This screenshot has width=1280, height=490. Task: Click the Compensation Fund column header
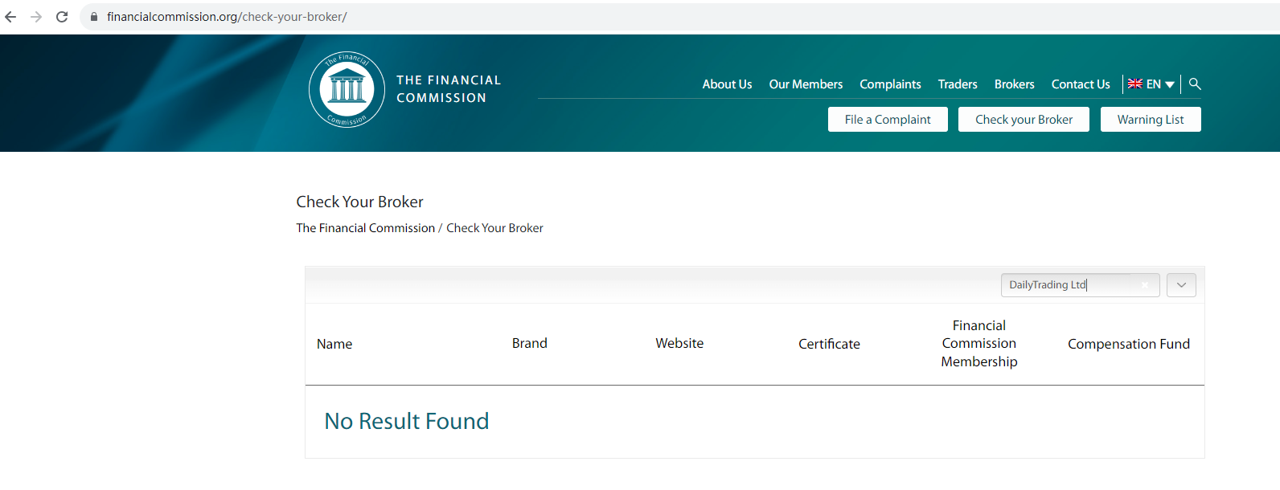pyautogui.click(x=1129, y=344)
